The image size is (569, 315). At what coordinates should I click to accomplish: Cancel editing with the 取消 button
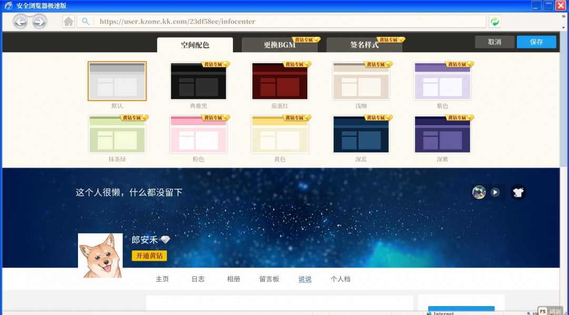coord(494,41)
